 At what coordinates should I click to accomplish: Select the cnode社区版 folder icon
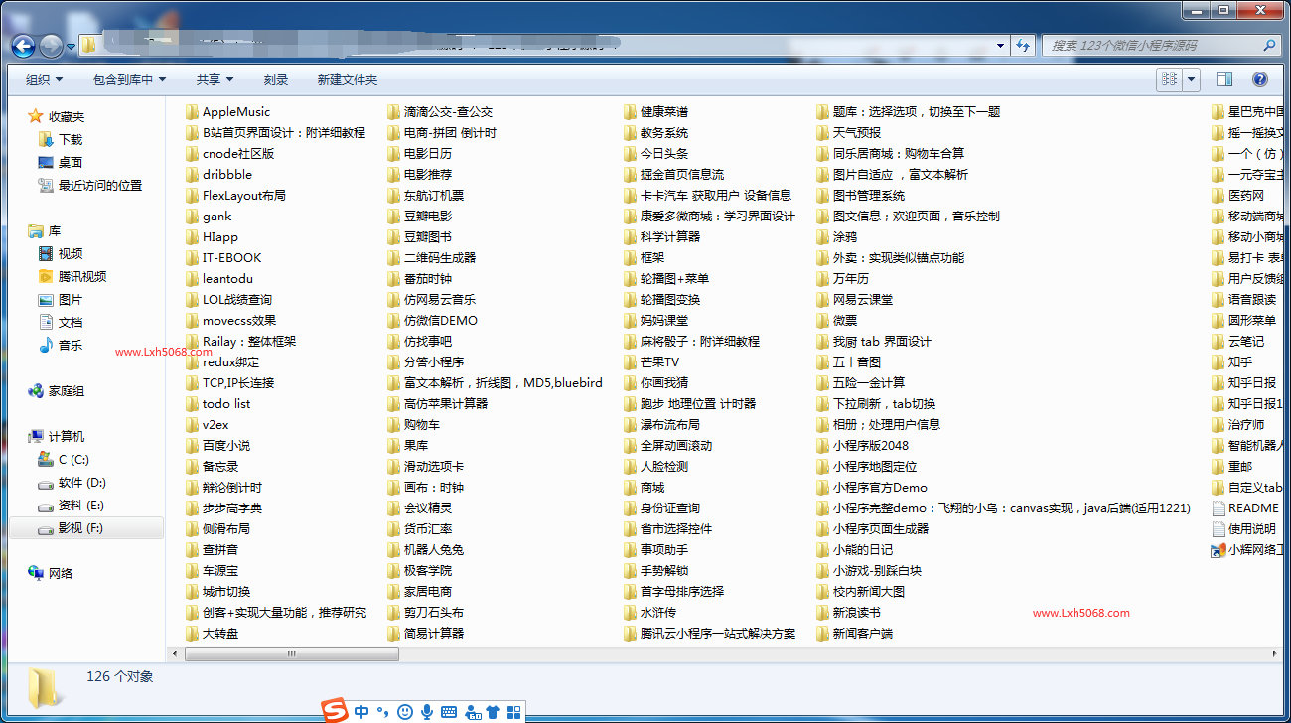[x=193, y=153]
